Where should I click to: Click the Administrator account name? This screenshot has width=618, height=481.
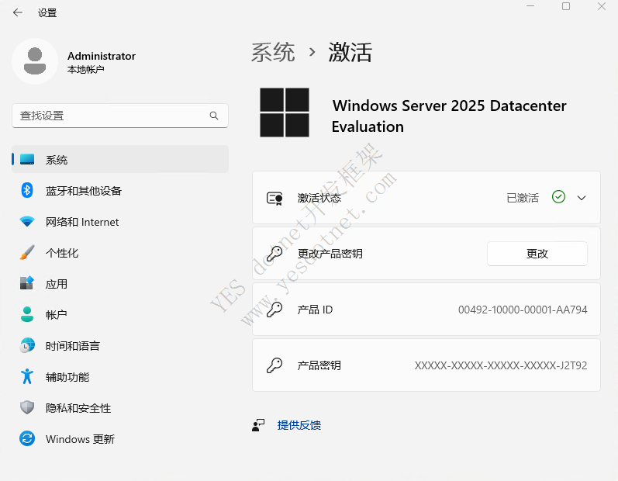coord(102,56)
